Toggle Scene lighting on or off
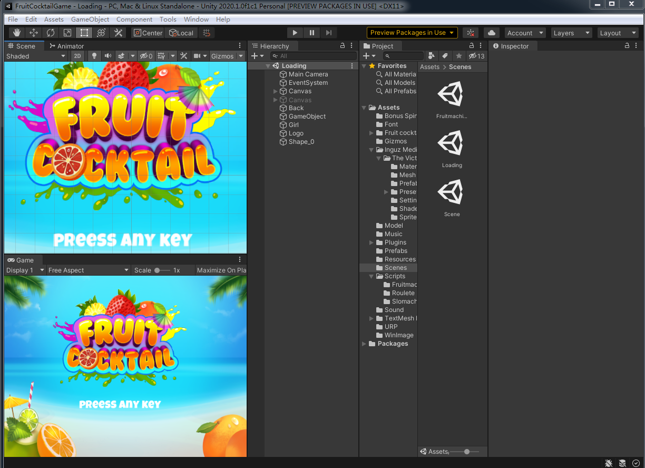Image resolution: width=645 pixels, height=468 pixels. pos(94,56)
